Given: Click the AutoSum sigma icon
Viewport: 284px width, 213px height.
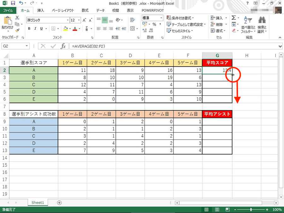Looking at the screenshot, I should 234,18.
